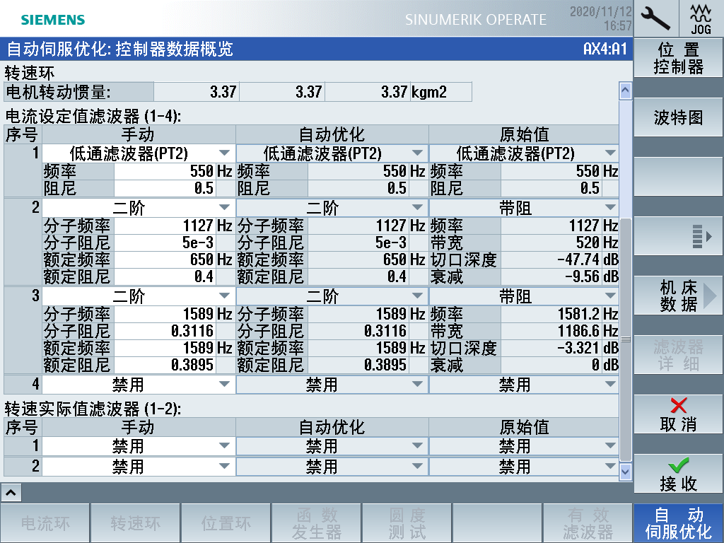
Task: Open auto-optimized filter 3 二阶 dropdown
Action: pos(332,296)
